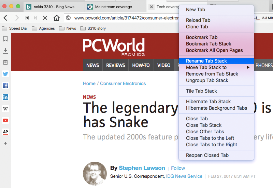Image resolution: width=273 pixels, height=188 pixels.
Task: Choose Hibernate Background Tabs
Action: pyautogui.click(x=216, y=108)
